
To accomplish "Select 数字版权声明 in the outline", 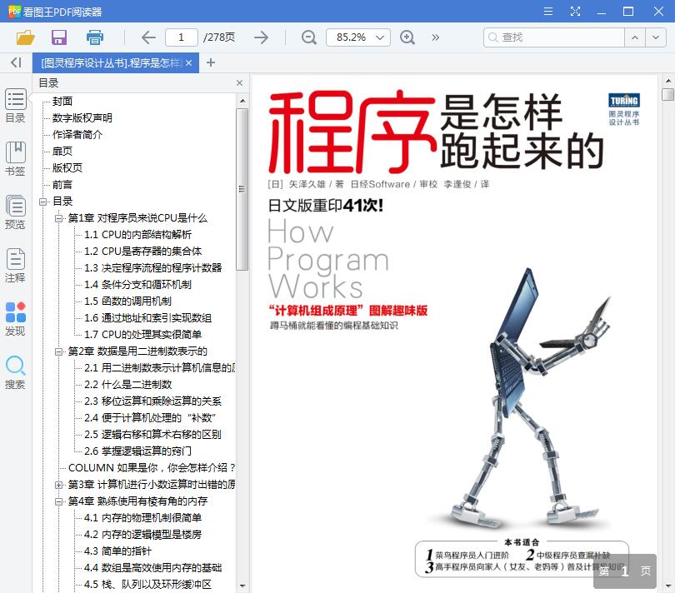I will click(82, 118).
